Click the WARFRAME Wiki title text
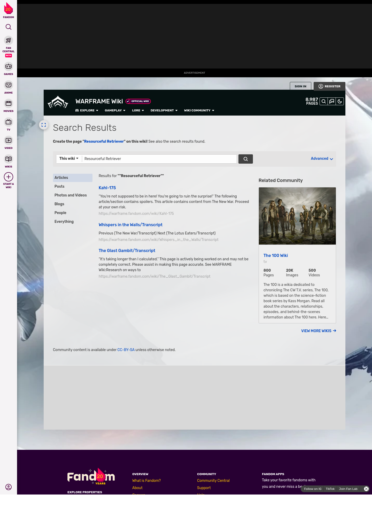Screen dimensions: 372x517 (x=99, y=101)
